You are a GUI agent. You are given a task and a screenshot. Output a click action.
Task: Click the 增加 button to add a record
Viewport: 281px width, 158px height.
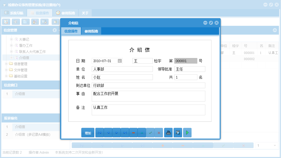coord(88,132)
